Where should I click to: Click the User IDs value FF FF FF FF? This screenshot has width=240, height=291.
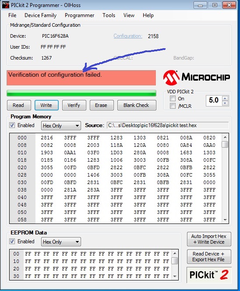53,47
